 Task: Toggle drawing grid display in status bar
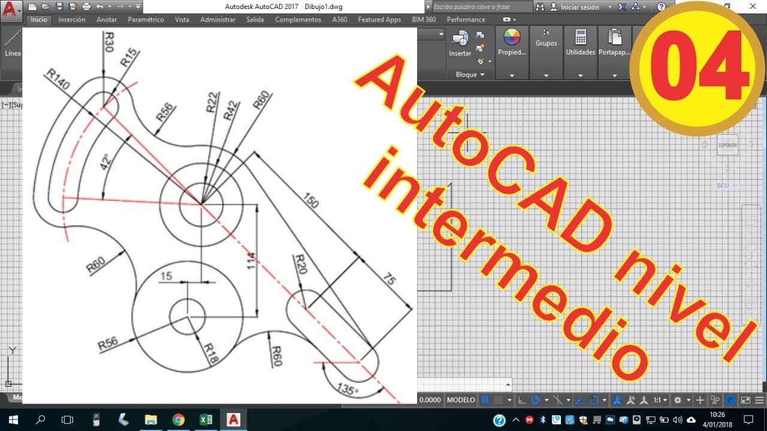tap(484, 400)
